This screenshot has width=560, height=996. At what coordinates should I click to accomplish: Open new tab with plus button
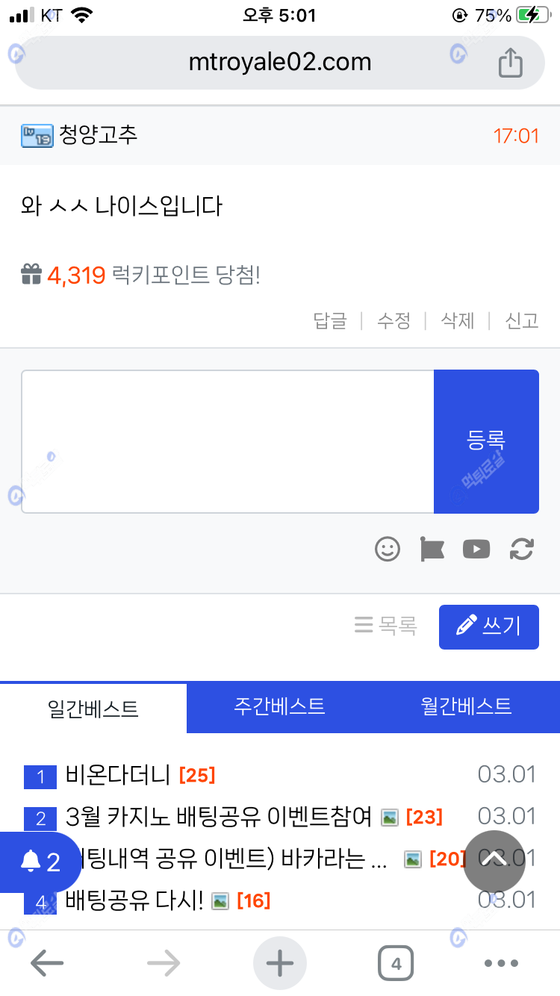pyautogui.click(x=280, y=964)
